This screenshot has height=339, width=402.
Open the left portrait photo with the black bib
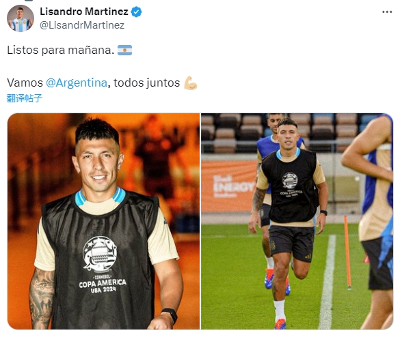click(x=103, y=221)
